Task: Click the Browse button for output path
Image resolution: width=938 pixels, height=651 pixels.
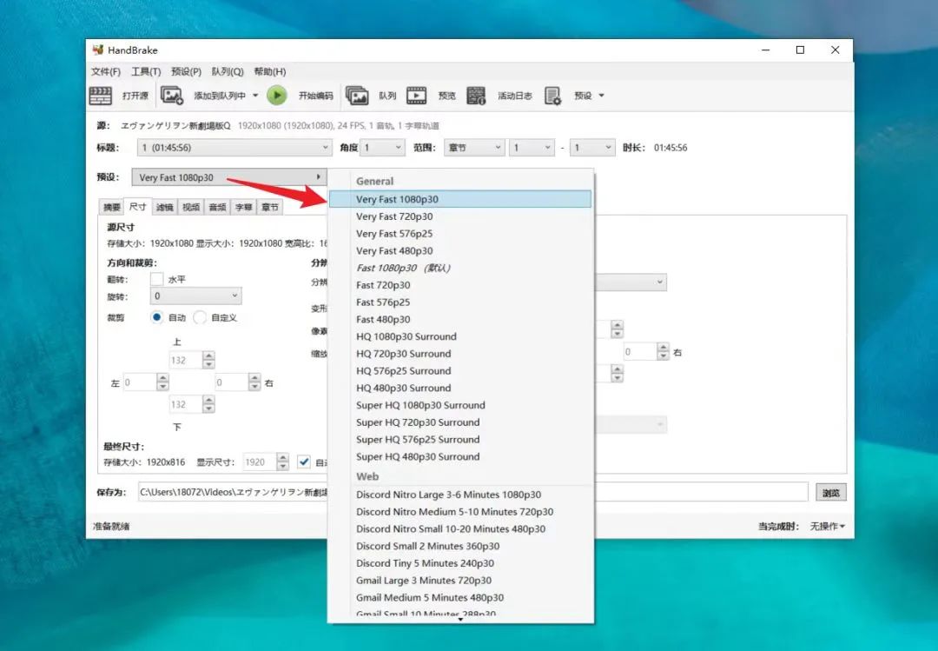Action: 830,491
